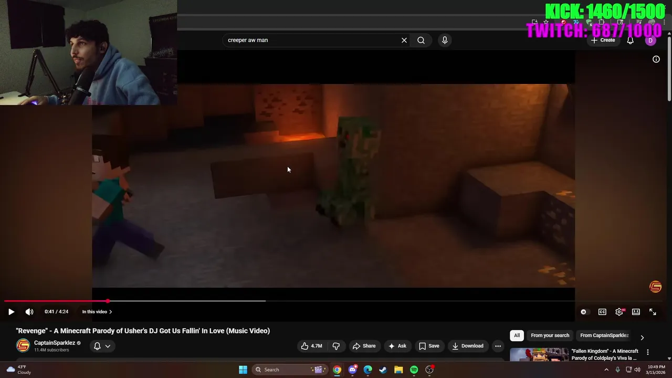Play the video
The height and width of the screenshot is (378, 672).
coord(11,312)
